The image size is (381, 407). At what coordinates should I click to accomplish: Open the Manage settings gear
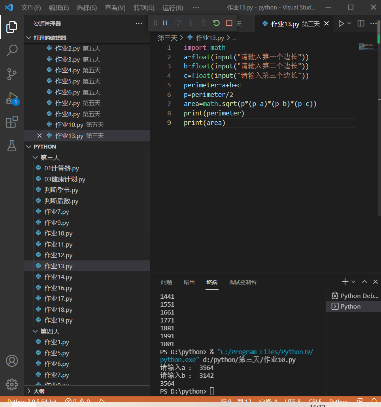(x=12, y=384)
